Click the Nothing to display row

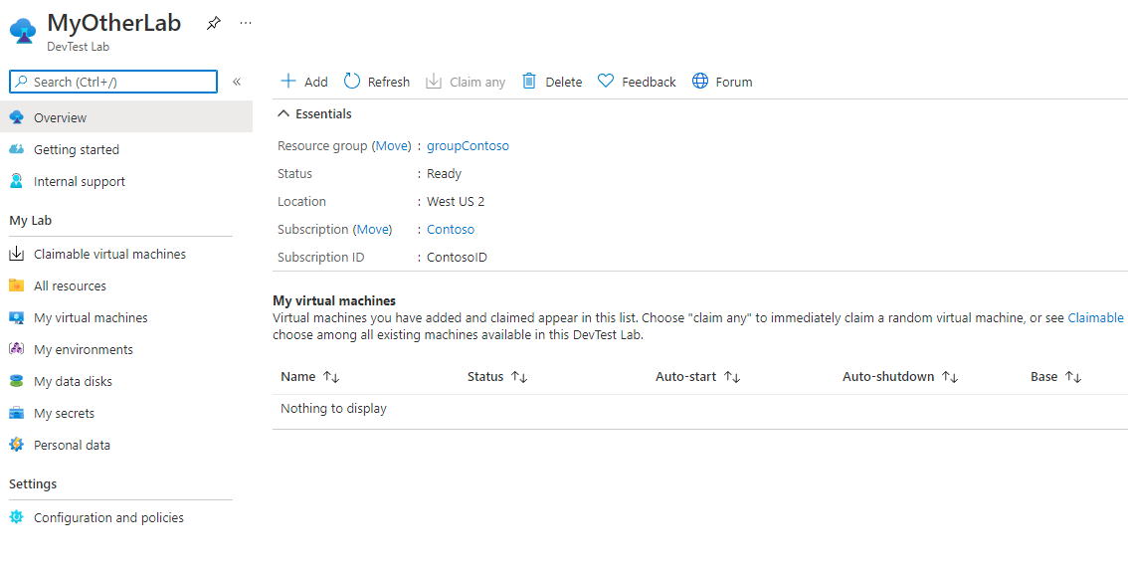(x=700, y=409)
